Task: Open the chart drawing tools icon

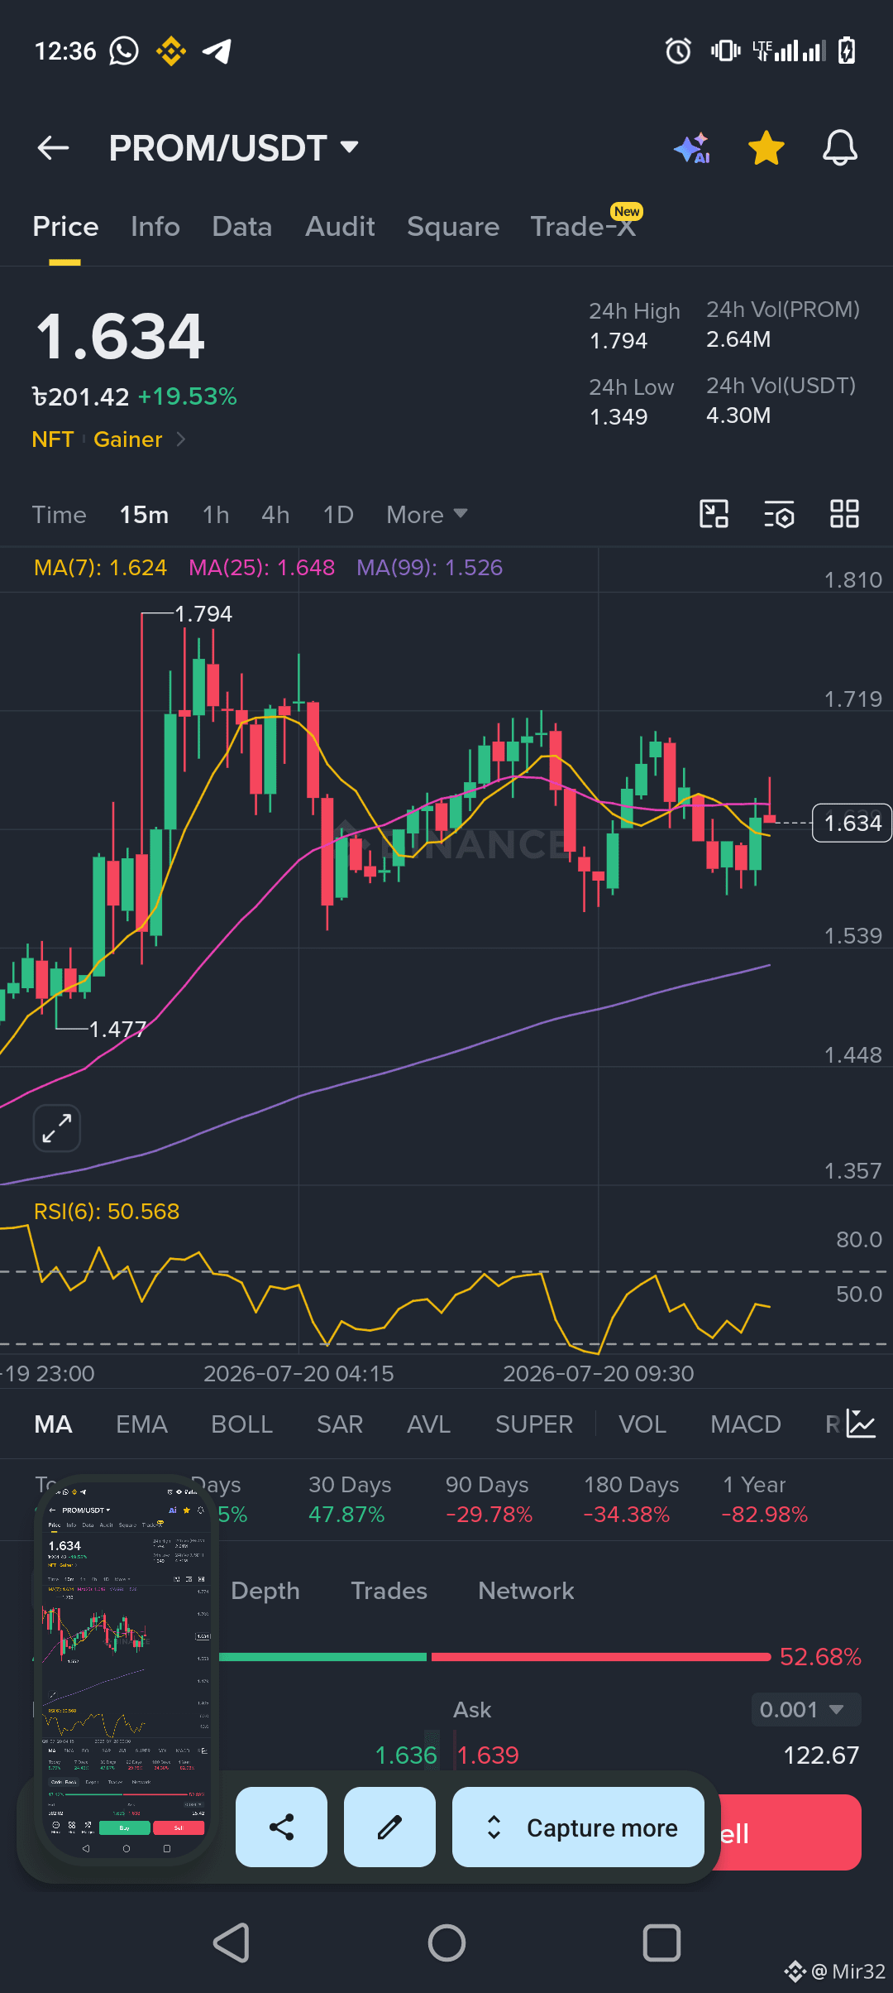Action: pyautogui.click(x=714, y=514)
